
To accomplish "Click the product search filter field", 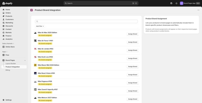I will coord(87,21).
